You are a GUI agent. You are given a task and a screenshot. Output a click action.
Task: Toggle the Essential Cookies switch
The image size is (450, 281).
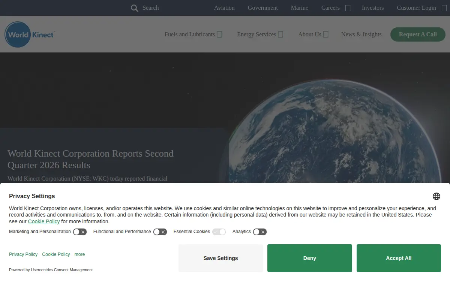point(219,232)
